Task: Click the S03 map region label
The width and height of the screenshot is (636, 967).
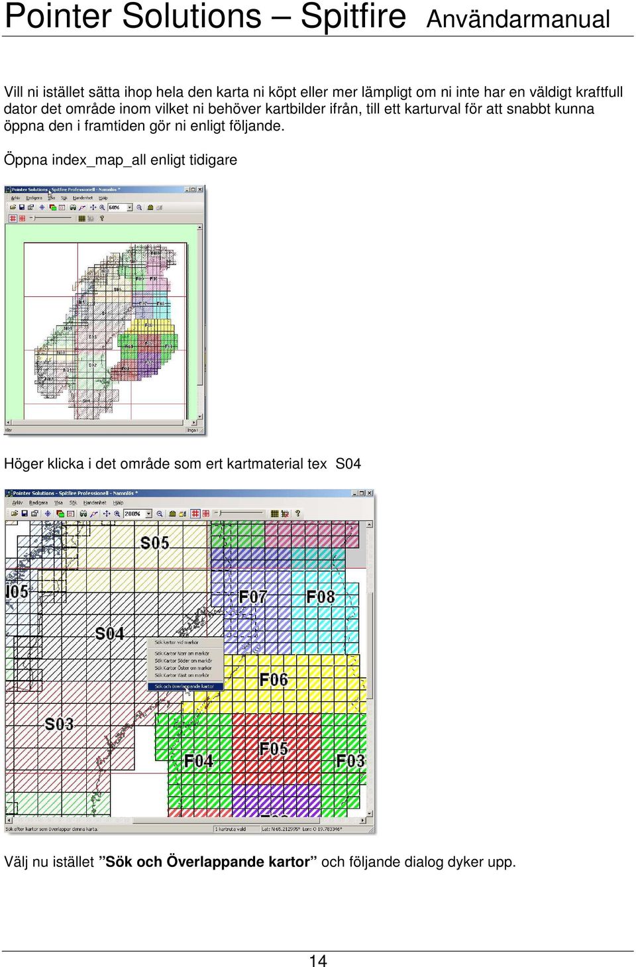Action: click(x=59, y=724)
